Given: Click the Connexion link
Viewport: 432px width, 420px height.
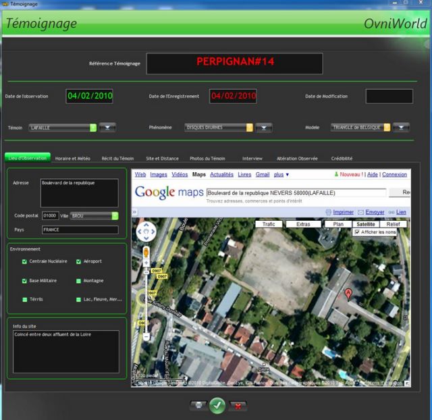Looking at the screenshot, I should pyautogui.click(x=394, y=174).
